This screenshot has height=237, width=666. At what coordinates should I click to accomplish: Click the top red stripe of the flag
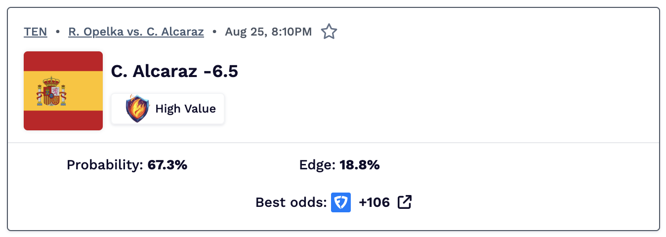tap(63, 61)
